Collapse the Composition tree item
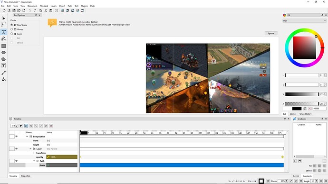The image size is (328, 184). (27, 137)
